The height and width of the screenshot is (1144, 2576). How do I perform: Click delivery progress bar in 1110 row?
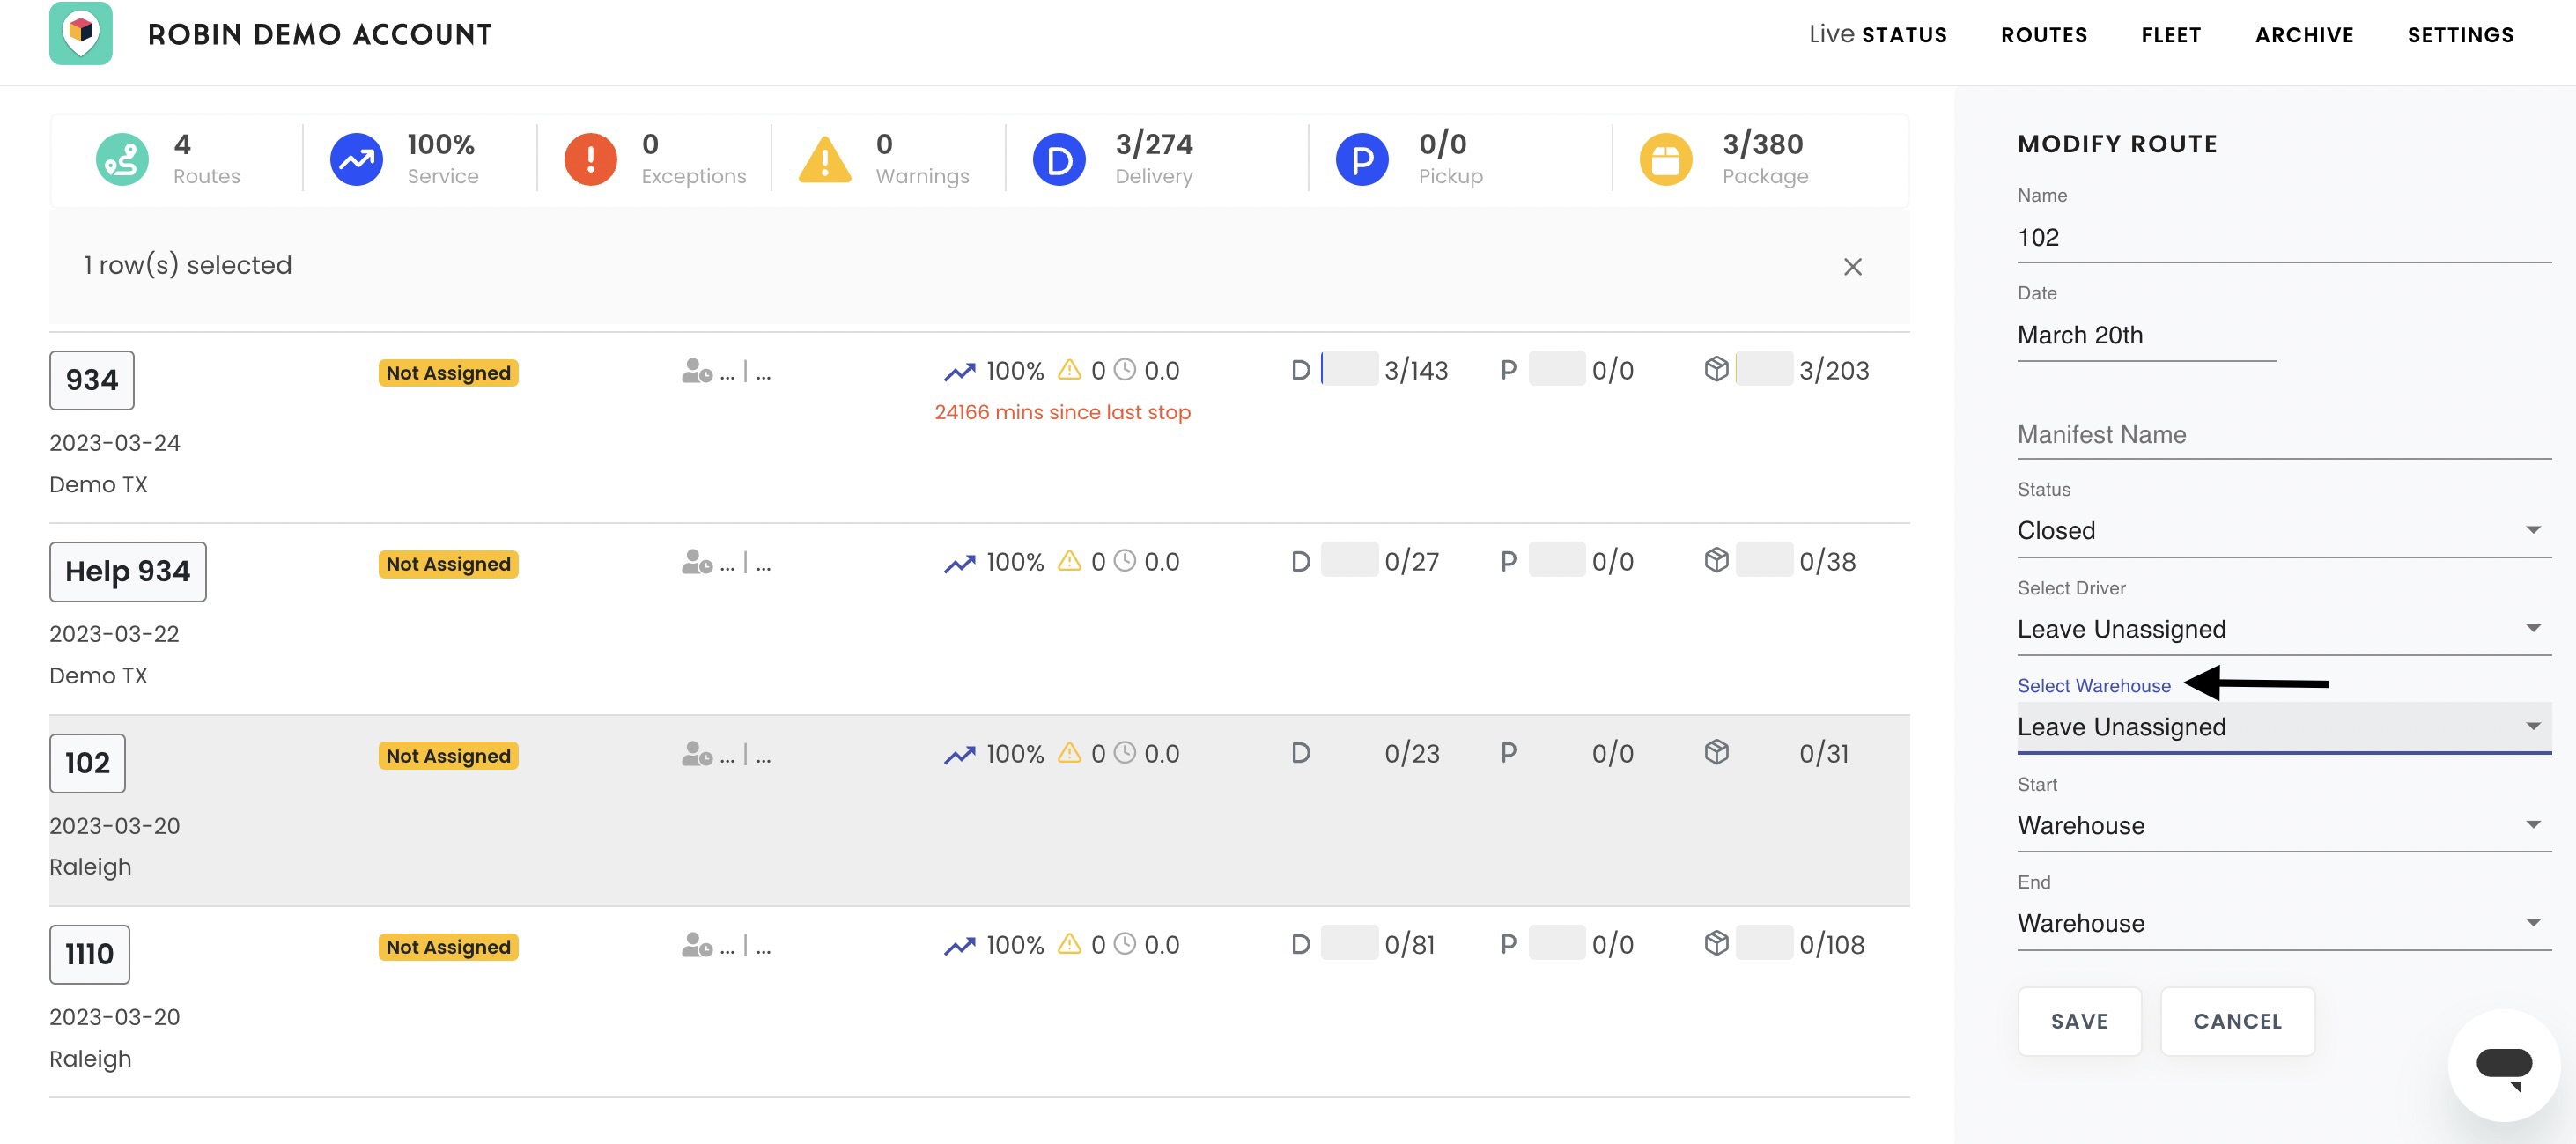[x=1349, y=943]
